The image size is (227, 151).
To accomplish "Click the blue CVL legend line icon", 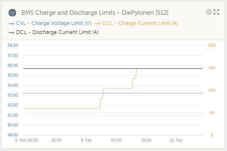I will (x=11, y=23).
